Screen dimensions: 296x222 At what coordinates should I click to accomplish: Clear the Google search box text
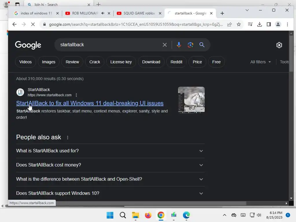point(164,45)
